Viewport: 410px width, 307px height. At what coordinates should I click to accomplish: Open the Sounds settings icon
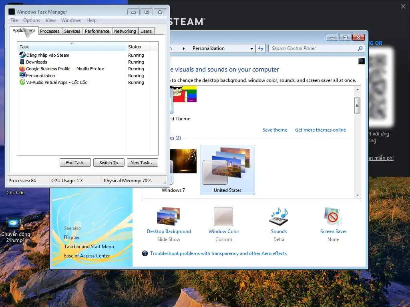pyautogui.click(x=279, y=216)
